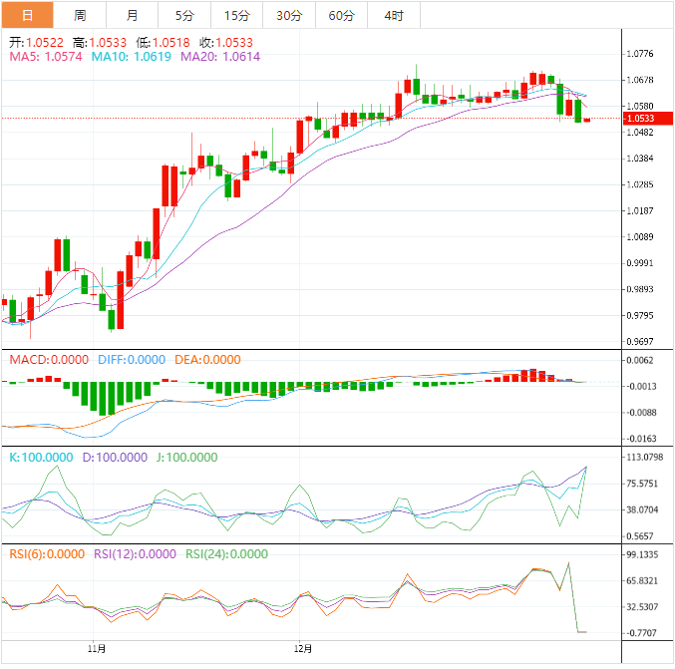Click the DIFF: 0.0000 label
675x669 pixels.
(131, 360)
